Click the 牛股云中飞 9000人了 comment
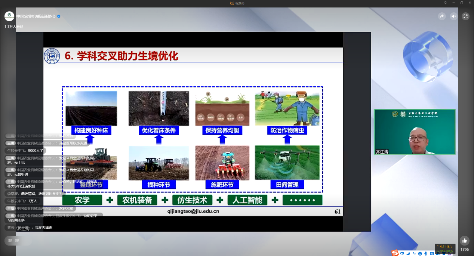474x256 pixels. (25, 151)
